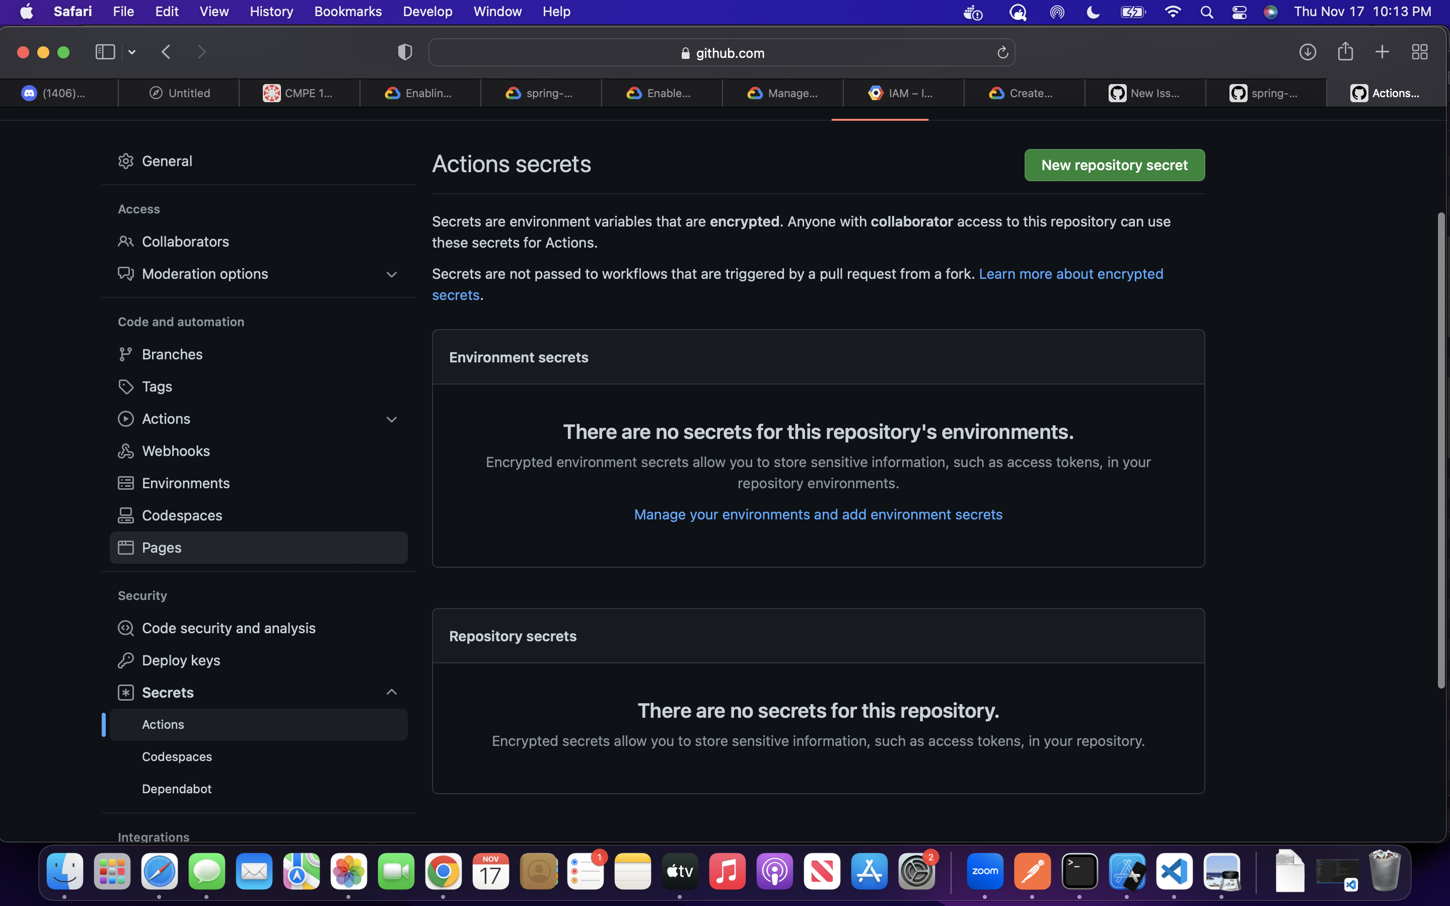Expand Moderation options chevron
The height and width of the screenshot is (906, 1450).
[x=391, y=274]
